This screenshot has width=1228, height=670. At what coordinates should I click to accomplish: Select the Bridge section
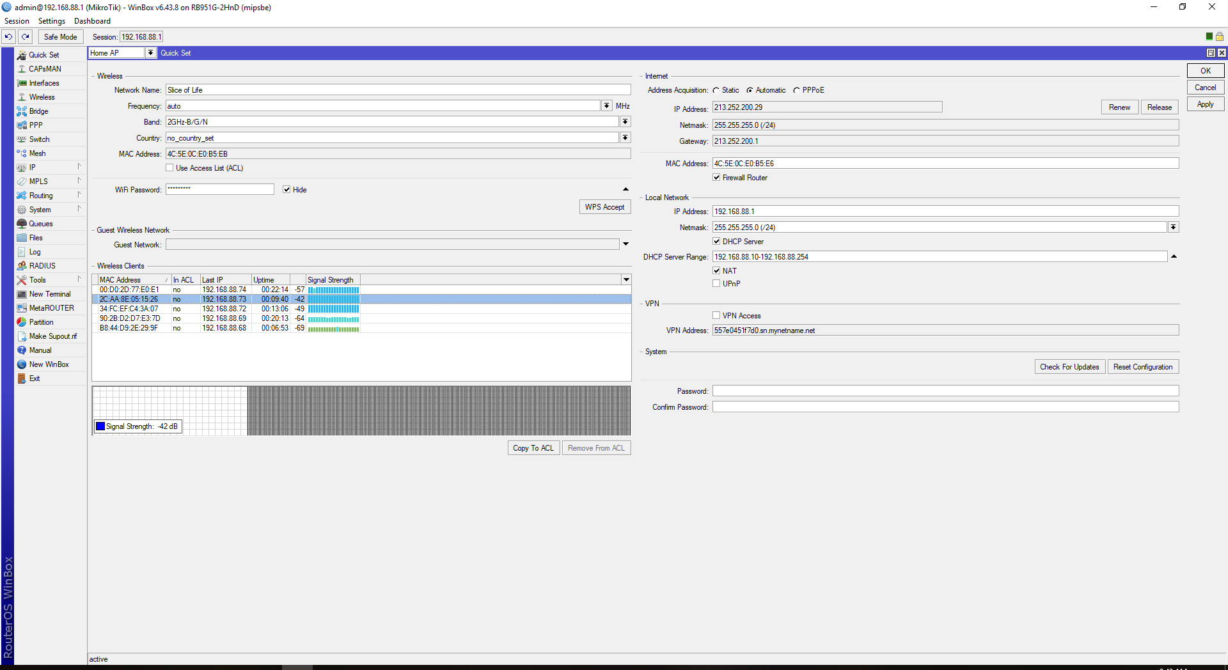point(37,111)
